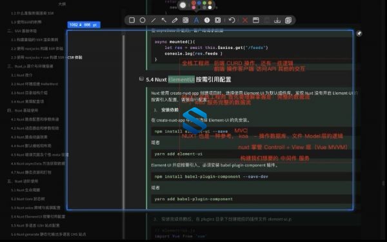
Task: Click the window capture icon in toolbar
Action: (255, 20)
